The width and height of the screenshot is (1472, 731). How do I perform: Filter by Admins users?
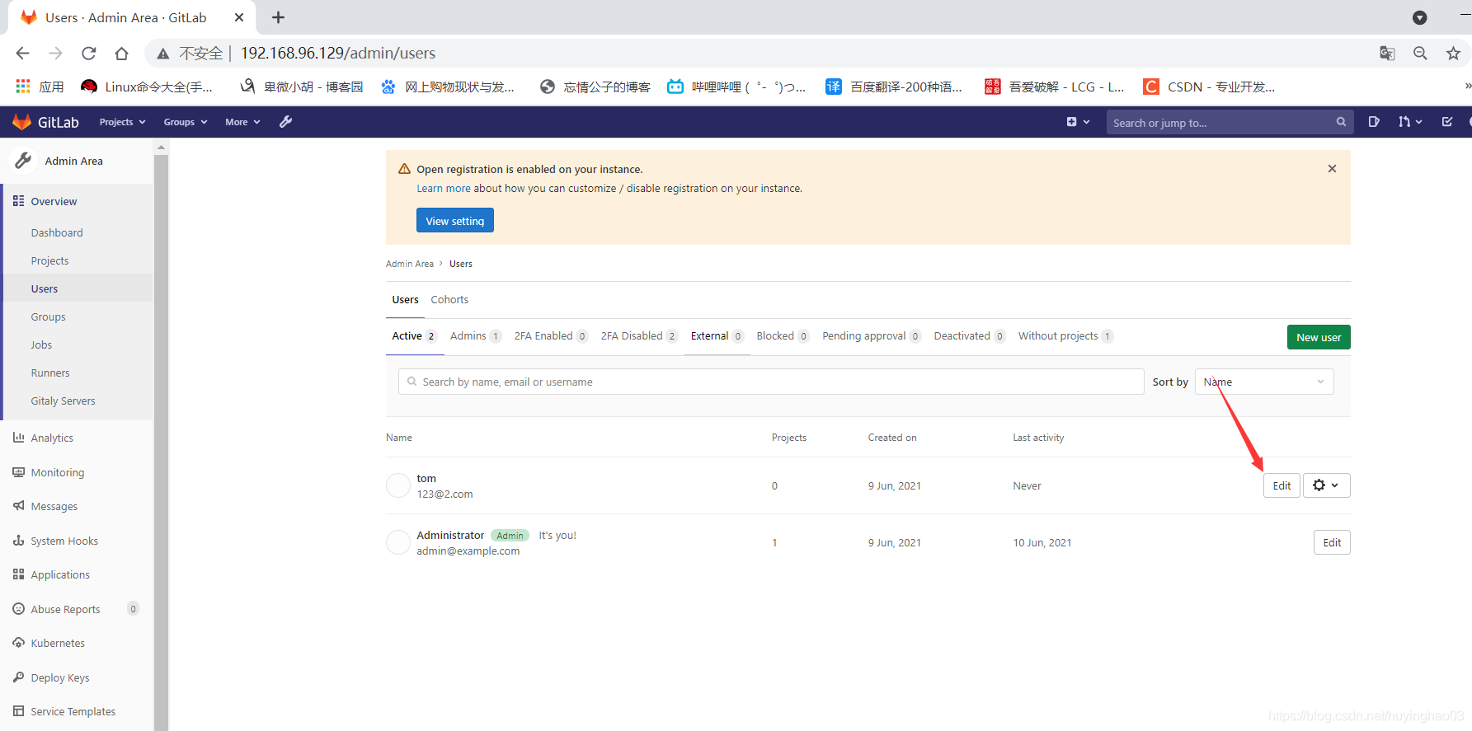(x=475, y=336)
